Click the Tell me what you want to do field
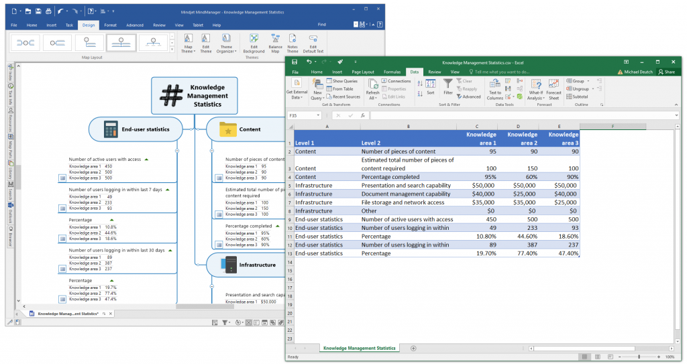This screenshot has width=687, height=364. coord(499,72)
